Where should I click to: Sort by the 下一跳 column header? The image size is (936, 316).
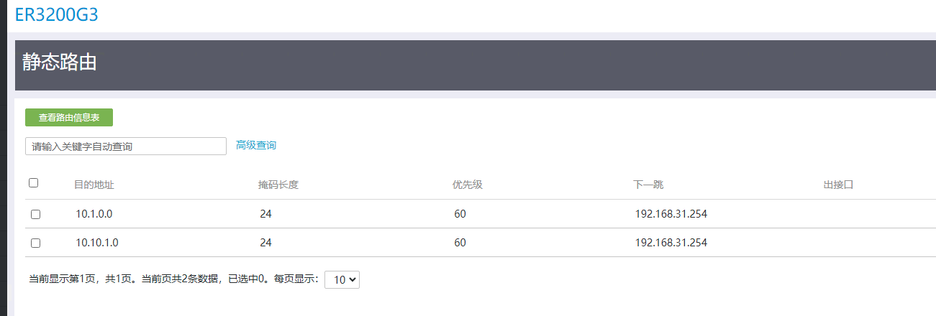pyautogui.click(x=648, y=185)
